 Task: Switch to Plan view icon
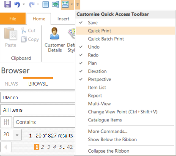(46, 4)
